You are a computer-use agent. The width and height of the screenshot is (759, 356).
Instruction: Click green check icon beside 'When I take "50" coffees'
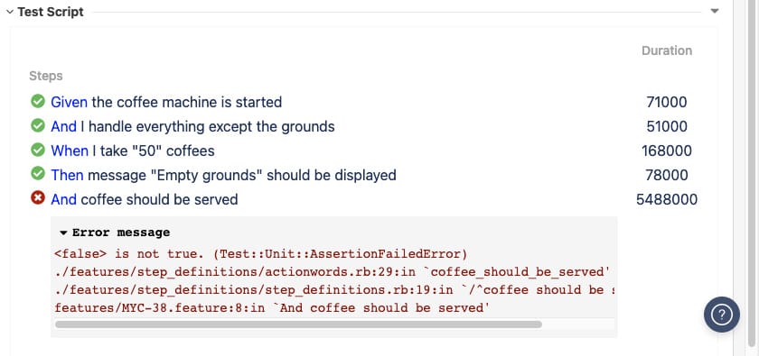pyautogui.click(x=38, y=151)
